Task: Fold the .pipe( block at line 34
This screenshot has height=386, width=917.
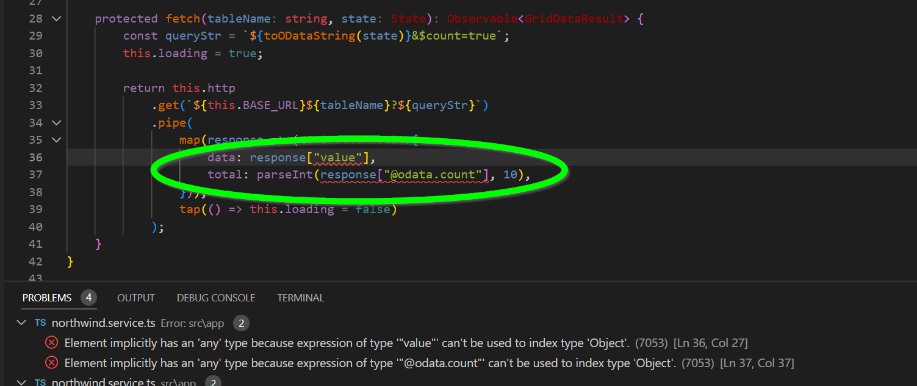Action: point(56,123)
